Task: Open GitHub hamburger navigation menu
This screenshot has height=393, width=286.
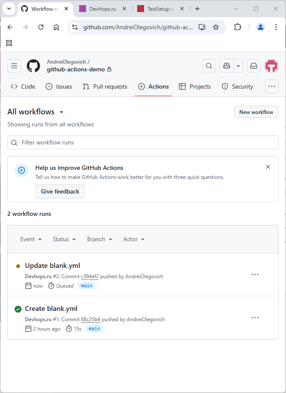Action: 14,66
